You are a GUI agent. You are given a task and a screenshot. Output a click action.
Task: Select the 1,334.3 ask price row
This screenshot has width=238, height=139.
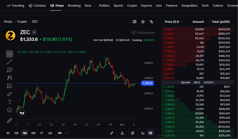(x=197, y=65)
